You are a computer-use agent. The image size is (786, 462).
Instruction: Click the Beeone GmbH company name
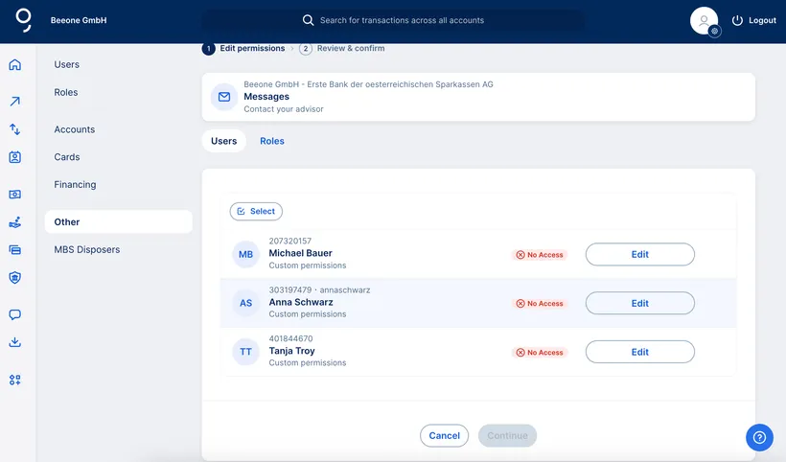click(79, 20)
